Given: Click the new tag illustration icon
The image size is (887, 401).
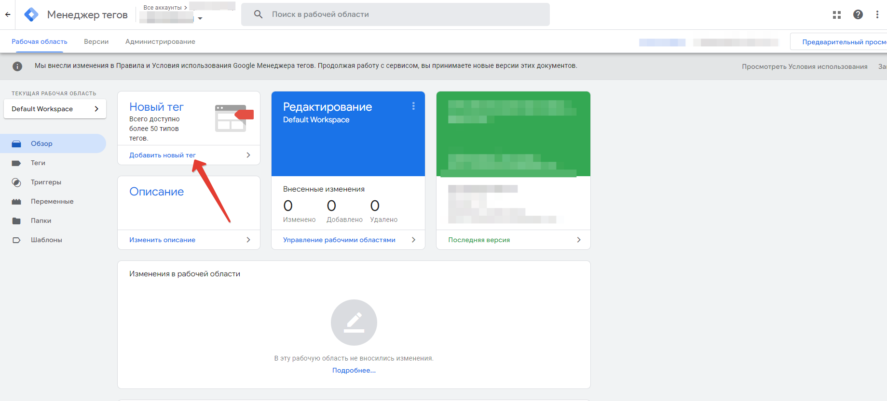Looking at the screenshot, I should coord(234,118).
